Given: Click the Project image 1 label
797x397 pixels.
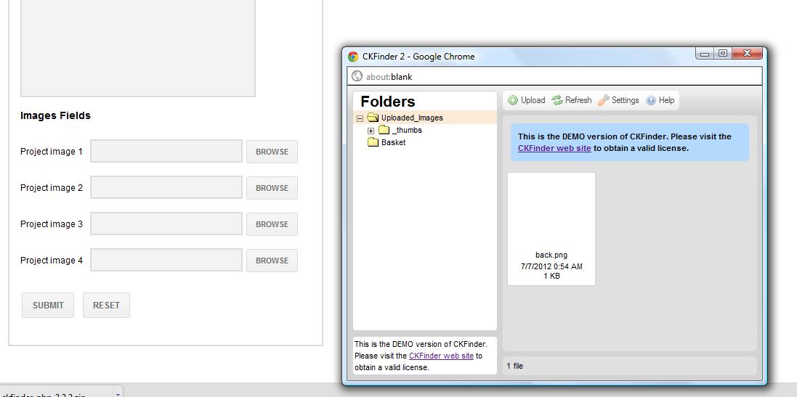Looking at the screenshot, I should pyautogui.click(x=52, y=151).
